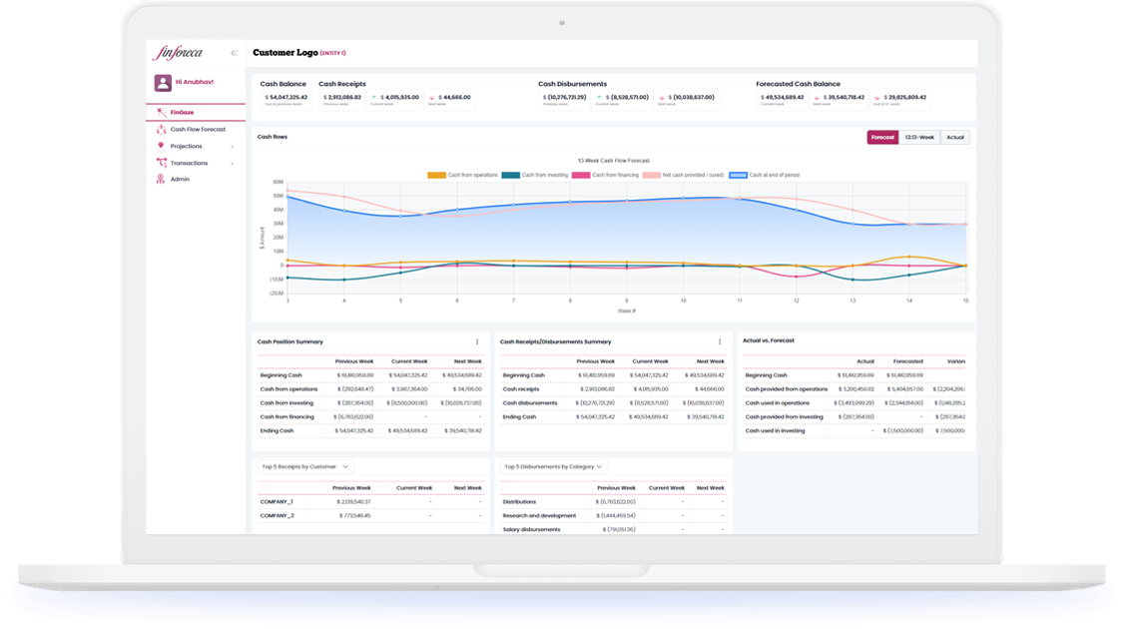Switch chart to Forecast view
1124x629 pixels.
(882, 137)
